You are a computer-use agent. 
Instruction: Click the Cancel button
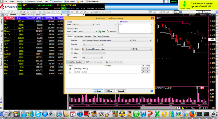point(121,91)
